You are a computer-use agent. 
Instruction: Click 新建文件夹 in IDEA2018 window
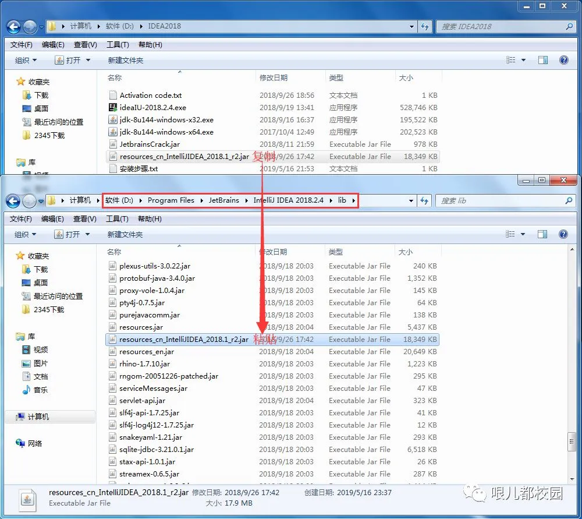126,60
